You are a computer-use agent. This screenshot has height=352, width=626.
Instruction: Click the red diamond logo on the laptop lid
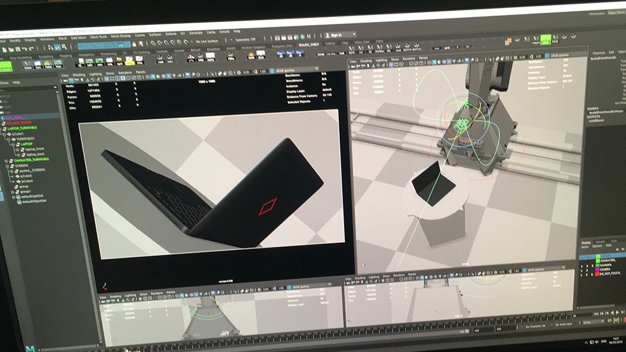[265, 208]
